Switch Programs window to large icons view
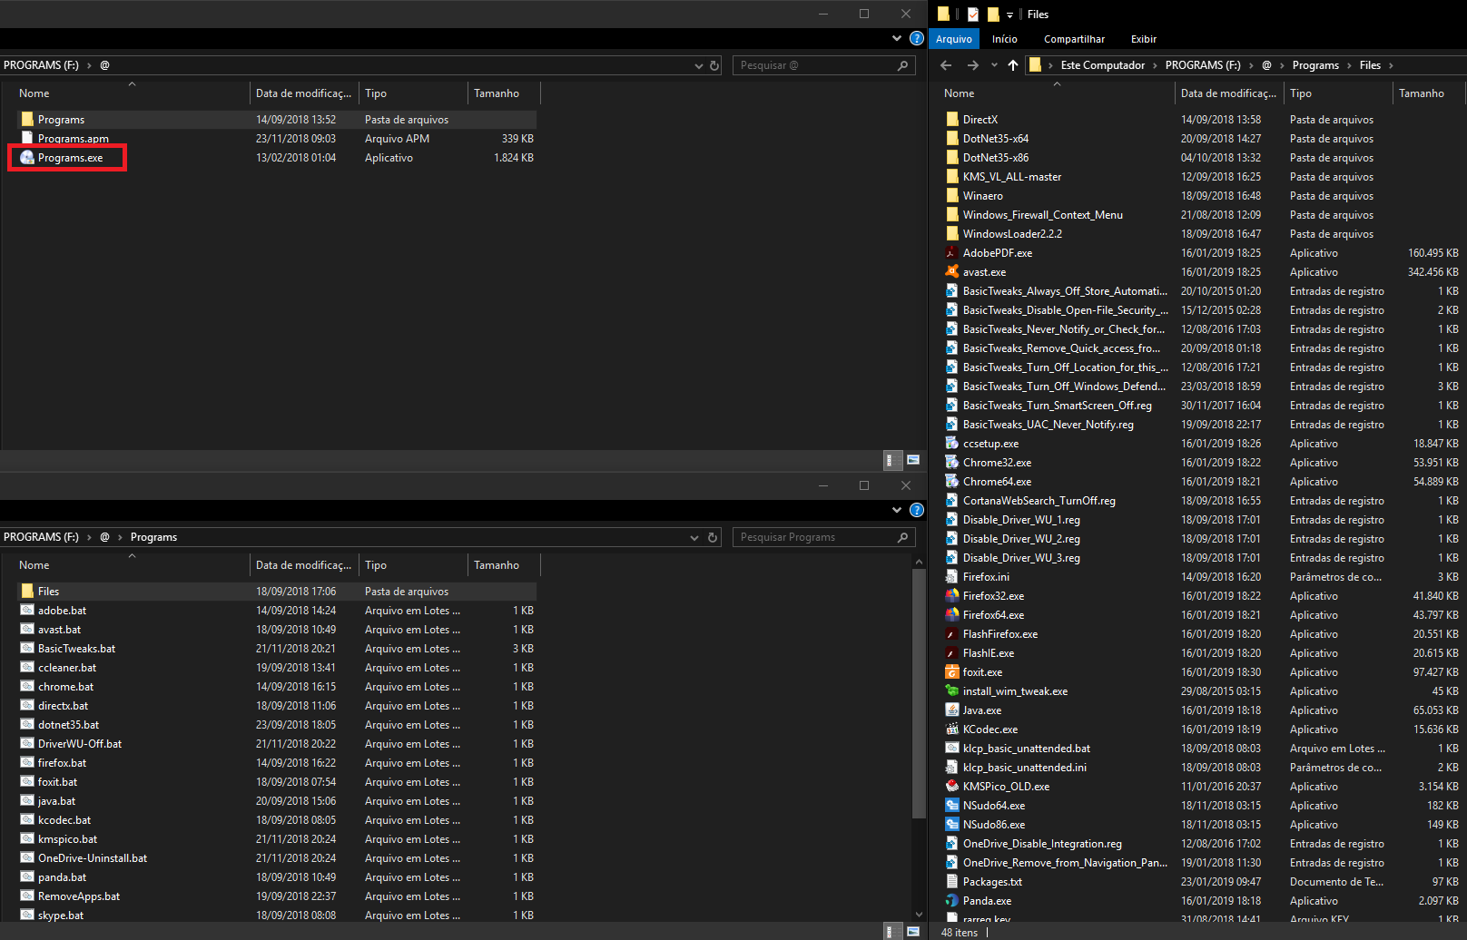 pos(913,932)
